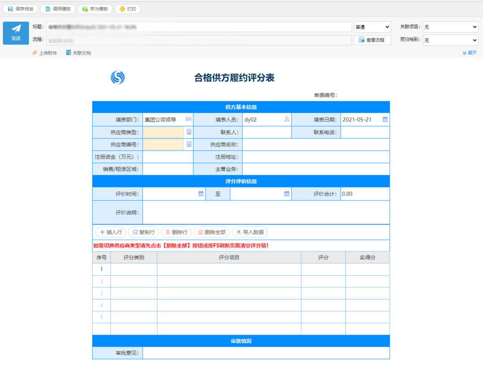Image resolution: width=483 pixels, height=366 pixels.
Task: Click the 联系人 field
Action: 267,133
